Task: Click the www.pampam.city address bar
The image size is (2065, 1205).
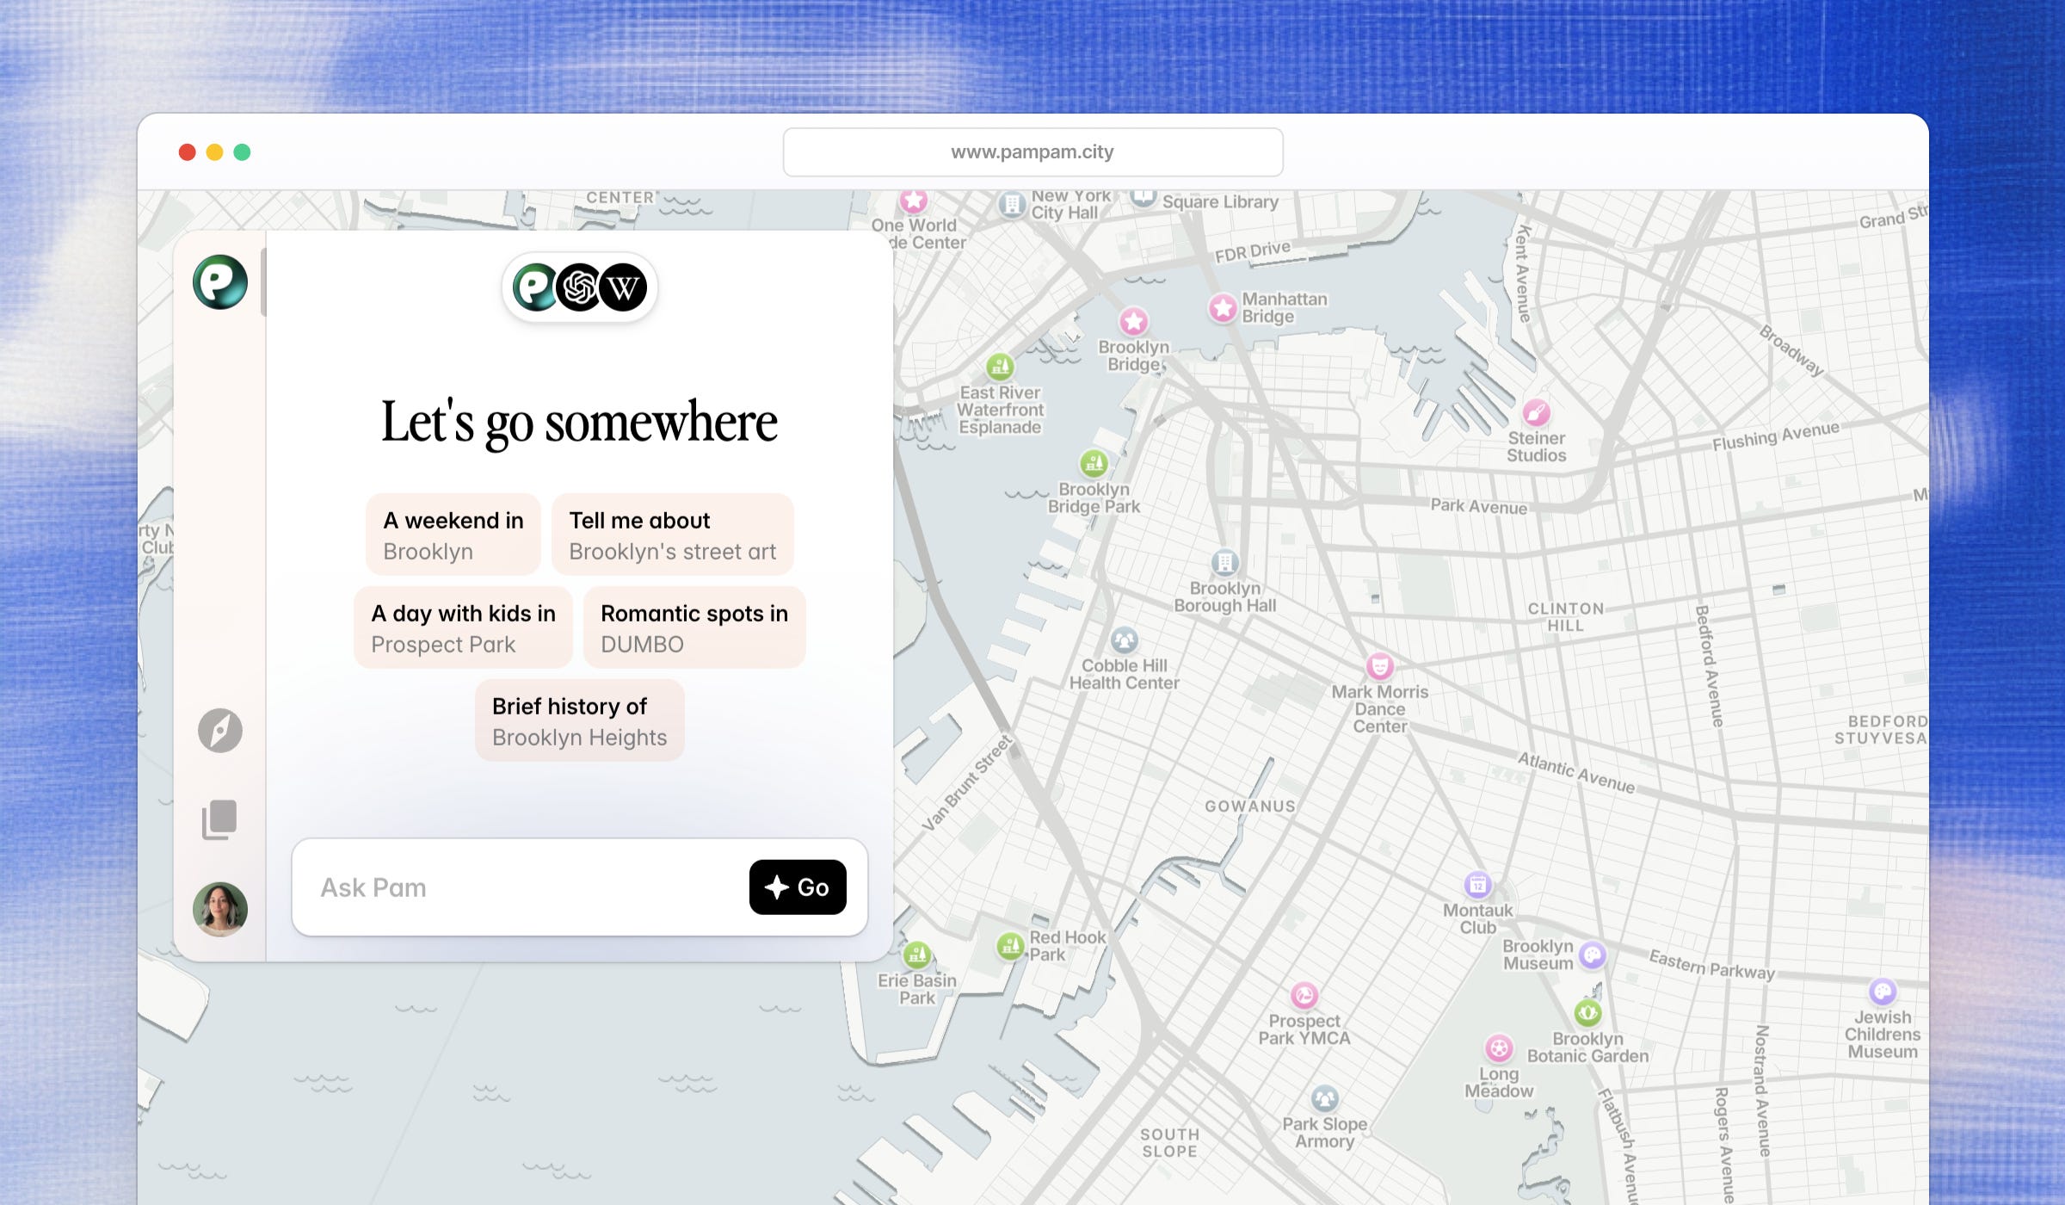Action: pos(1032,152)
